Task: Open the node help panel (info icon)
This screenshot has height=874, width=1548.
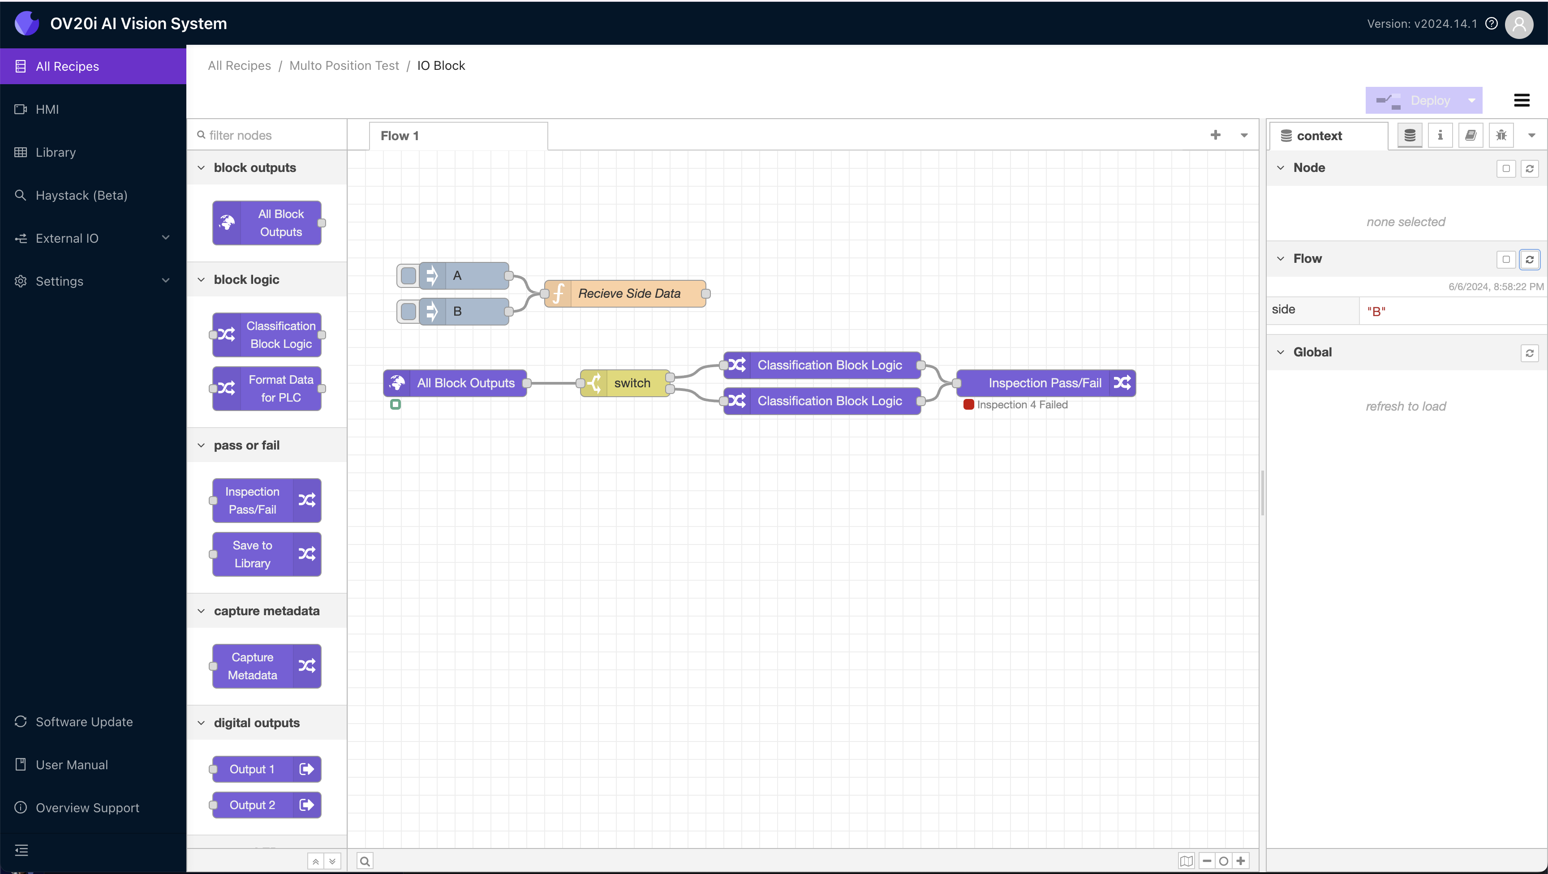Action: click(1440, 135)
